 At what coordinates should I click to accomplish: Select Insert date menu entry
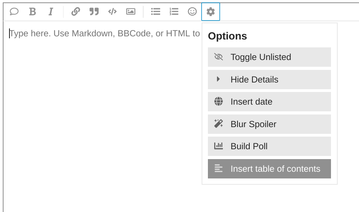[x=269, y=102]
